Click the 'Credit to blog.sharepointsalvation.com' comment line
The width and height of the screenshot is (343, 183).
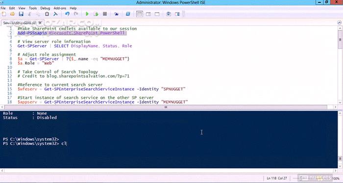coord(73,76)
